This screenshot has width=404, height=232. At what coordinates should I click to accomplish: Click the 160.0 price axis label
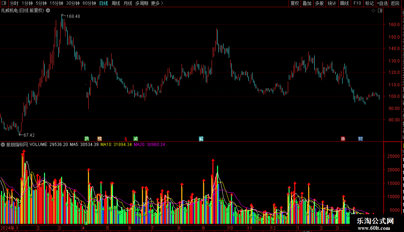[394, 25]
